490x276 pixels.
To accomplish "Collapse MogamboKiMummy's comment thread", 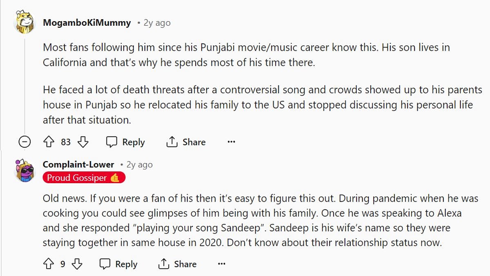I will click(x=25, y=142).
